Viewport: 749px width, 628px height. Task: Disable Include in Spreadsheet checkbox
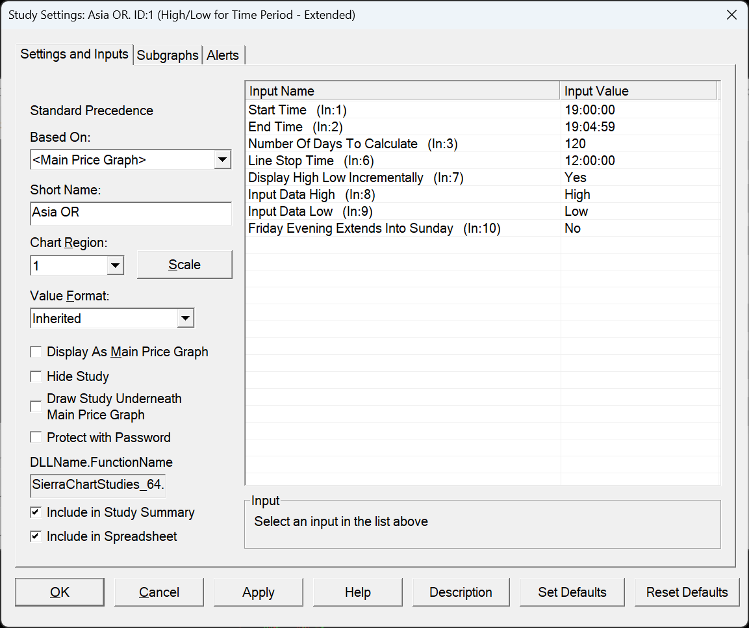[x=36, y=537]
